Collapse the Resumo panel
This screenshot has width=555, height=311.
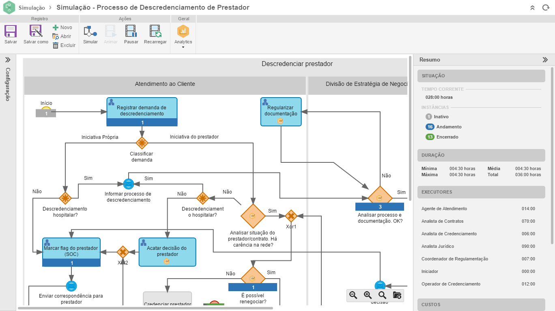(545, 60)
